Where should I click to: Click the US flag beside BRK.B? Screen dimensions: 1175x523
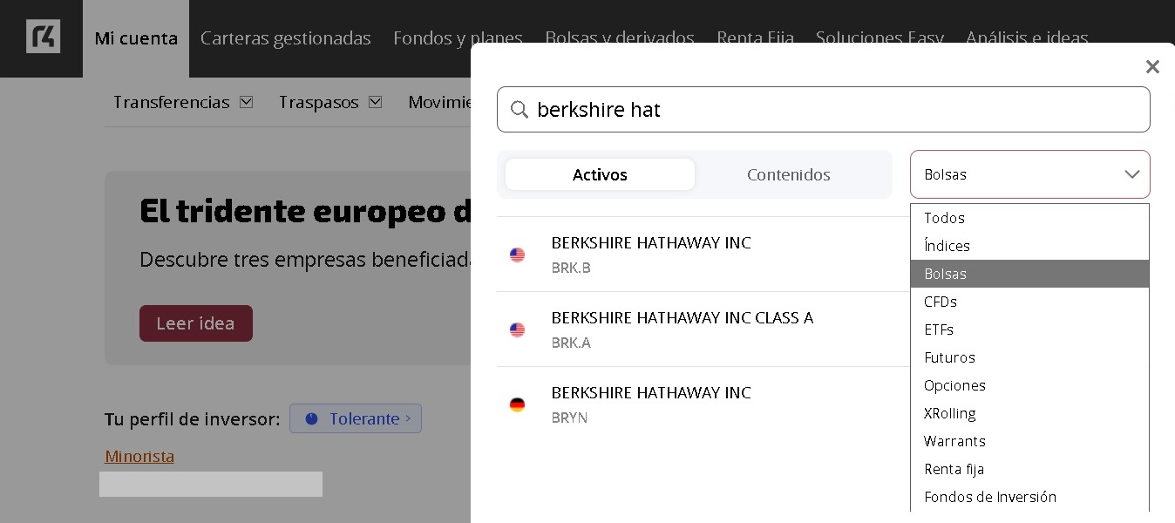tap(517, 255)
